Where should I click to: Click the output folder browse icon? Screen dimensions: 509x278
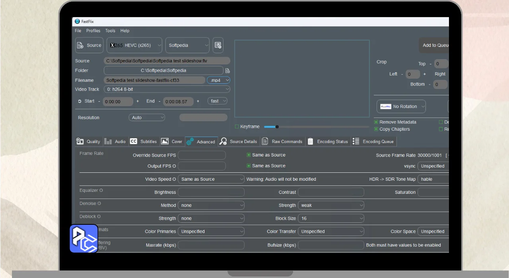point(227,71)
